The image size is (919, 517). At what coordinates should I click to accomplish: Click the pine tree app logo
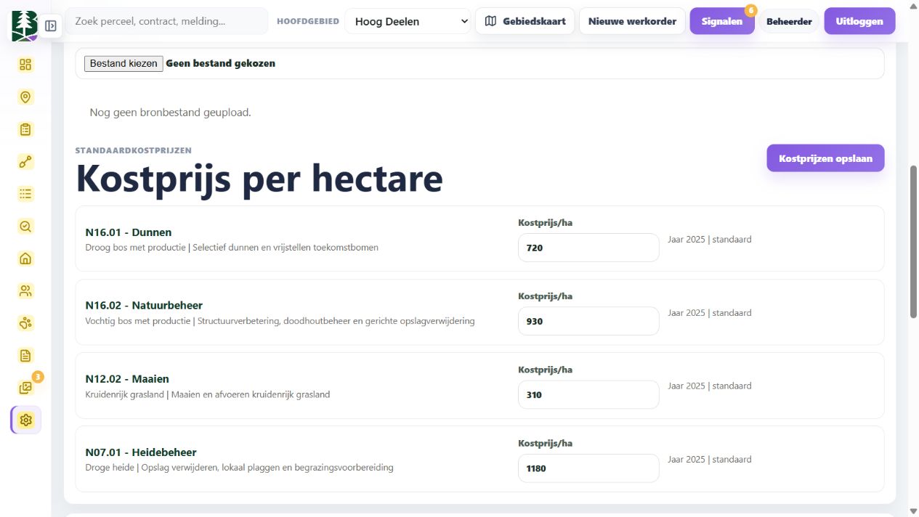coord(24,25)
